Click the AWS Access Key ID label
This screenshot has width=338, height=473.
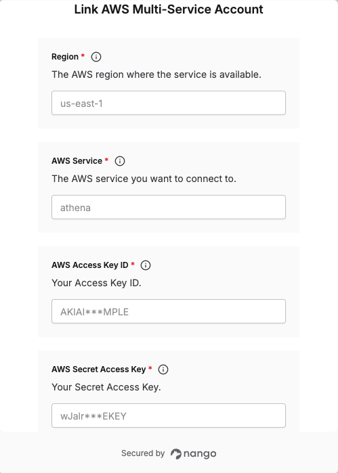click(89, 265)
